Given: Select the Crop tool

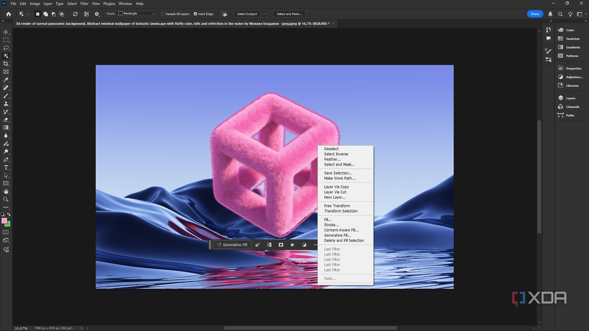Looking at the screenshot, I should point(6,64).
